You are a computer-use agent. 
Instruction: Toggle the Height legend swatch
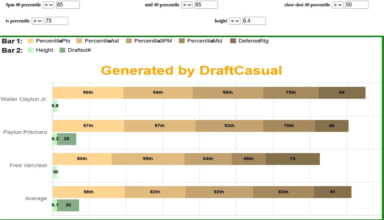pos(31,50)
